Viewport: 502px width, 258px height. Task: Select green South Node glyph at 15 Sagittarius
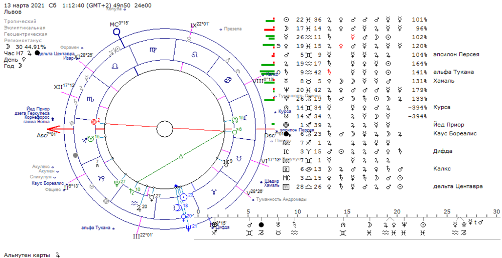(91, 139)
